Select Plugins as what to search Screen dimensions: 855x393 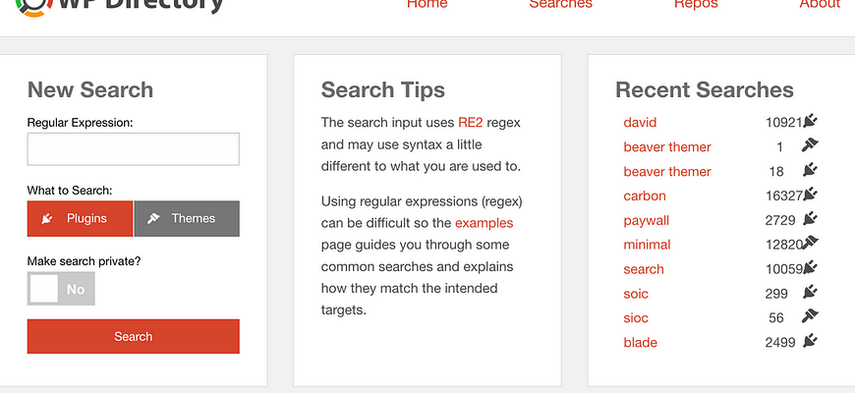click(80, 218)
